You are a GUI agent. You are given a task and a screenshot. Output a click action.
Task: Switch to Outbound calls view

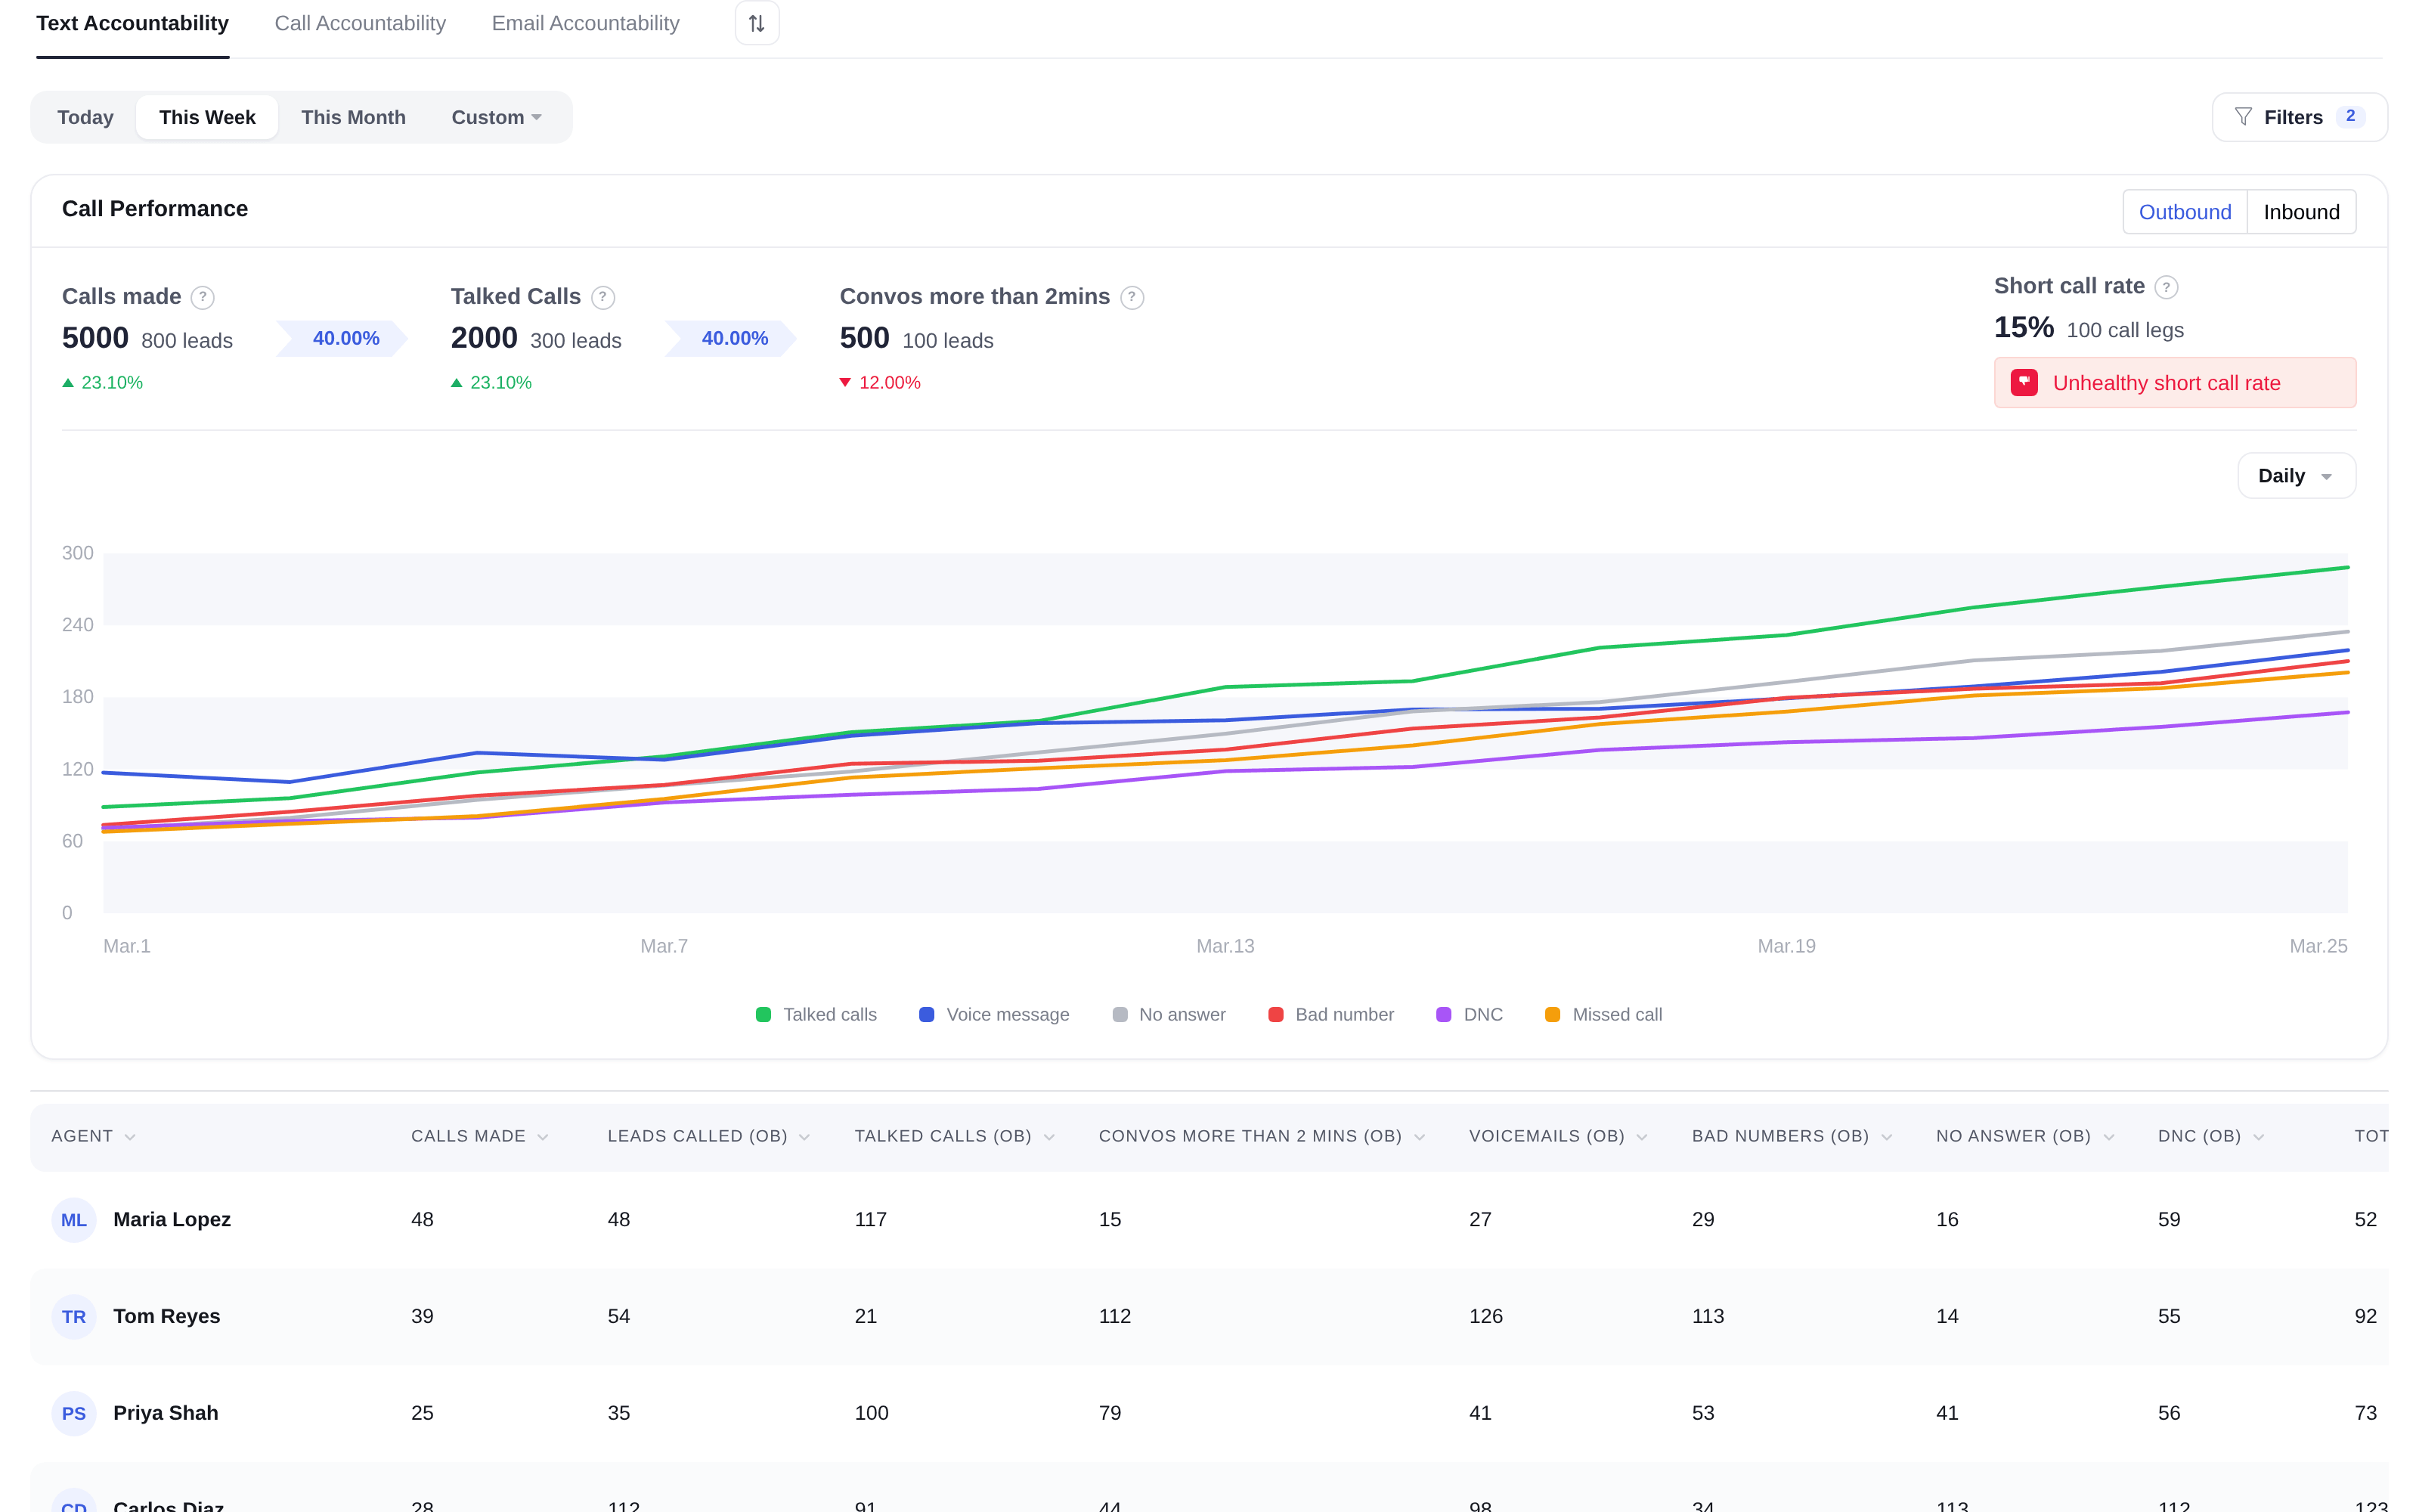point(2184,212)
